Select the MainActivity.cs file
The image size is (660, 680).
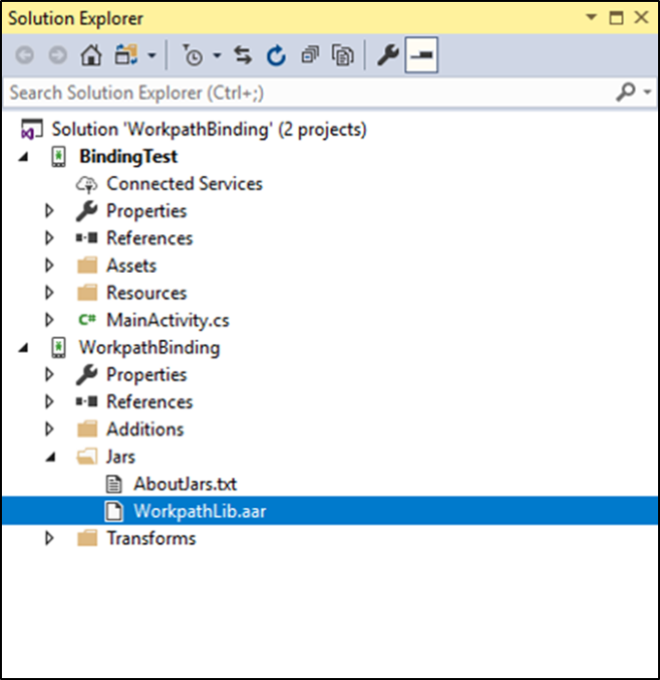pyautogui.click(x=168, y=320)
